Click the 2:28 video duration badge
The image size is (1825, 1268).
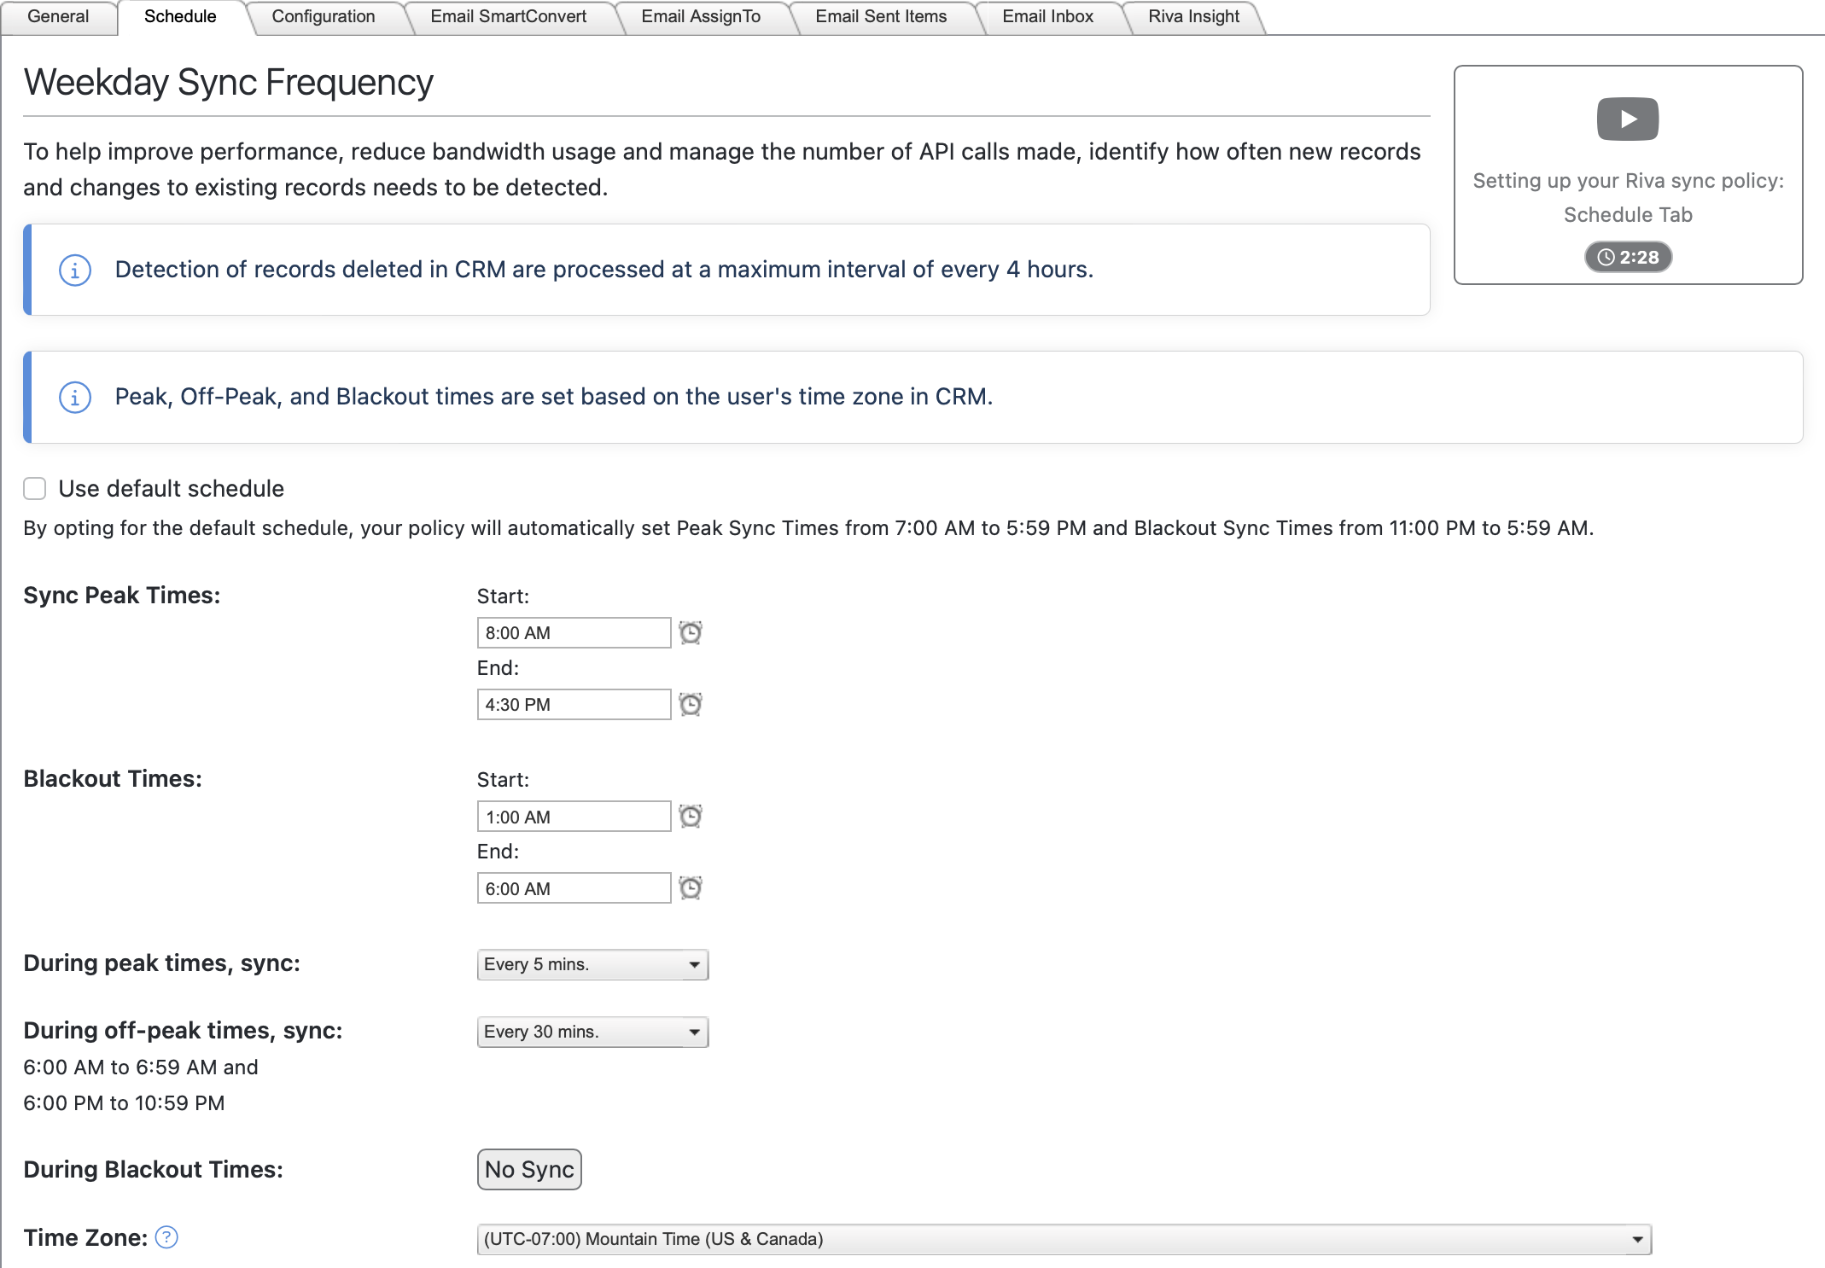pos(1627,257)
